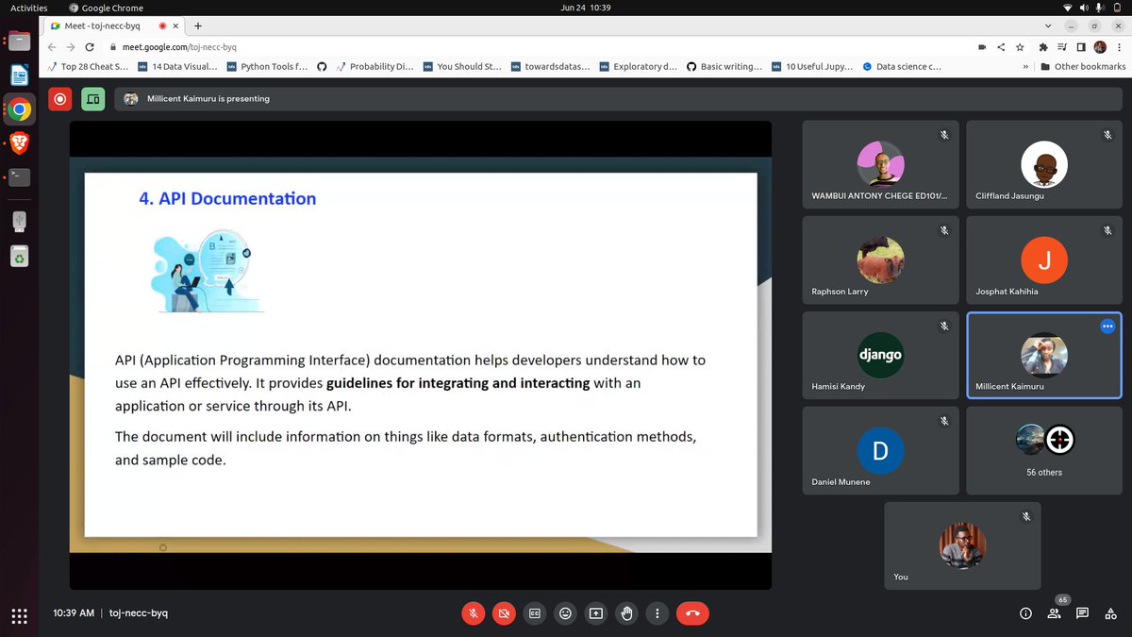
Task: Leave the call with the red hang-up button
Action: (x=692, y=613)
